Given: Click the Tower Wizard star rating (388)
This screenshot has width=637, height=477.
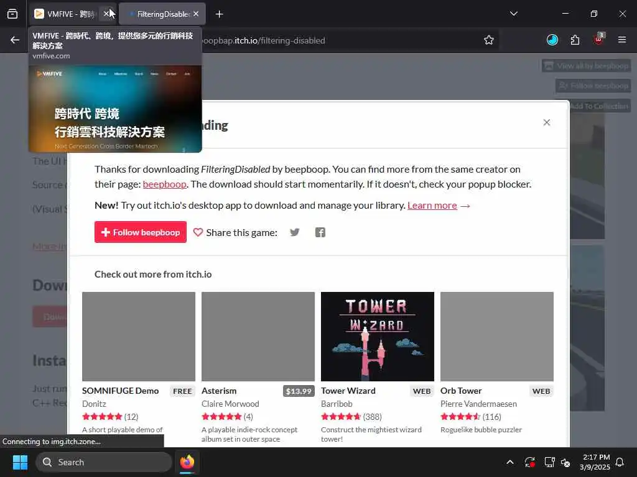Looking at the screenshot, I should tap(351, 417).
